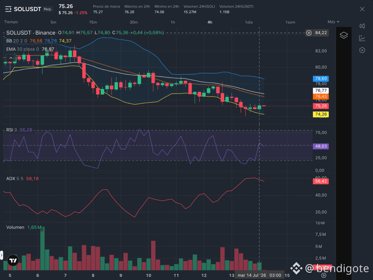Open the candlestick chart type icon
Screen dimensions: 373x280
362,26
